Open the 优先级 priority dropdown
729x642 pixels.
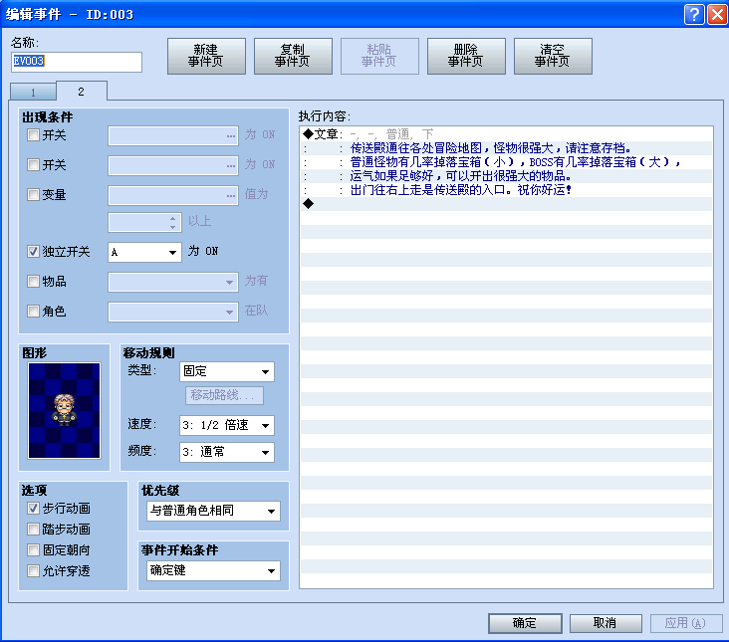click(213, 511)
